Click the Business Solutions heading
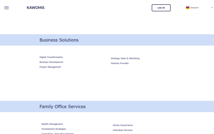The image size is (214, 134). point(59,40)
